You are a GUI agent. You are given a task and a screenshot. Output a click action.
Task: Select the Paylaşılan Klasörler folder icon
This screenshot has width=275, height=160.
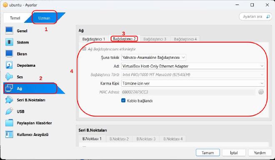(x=9, y=123)
